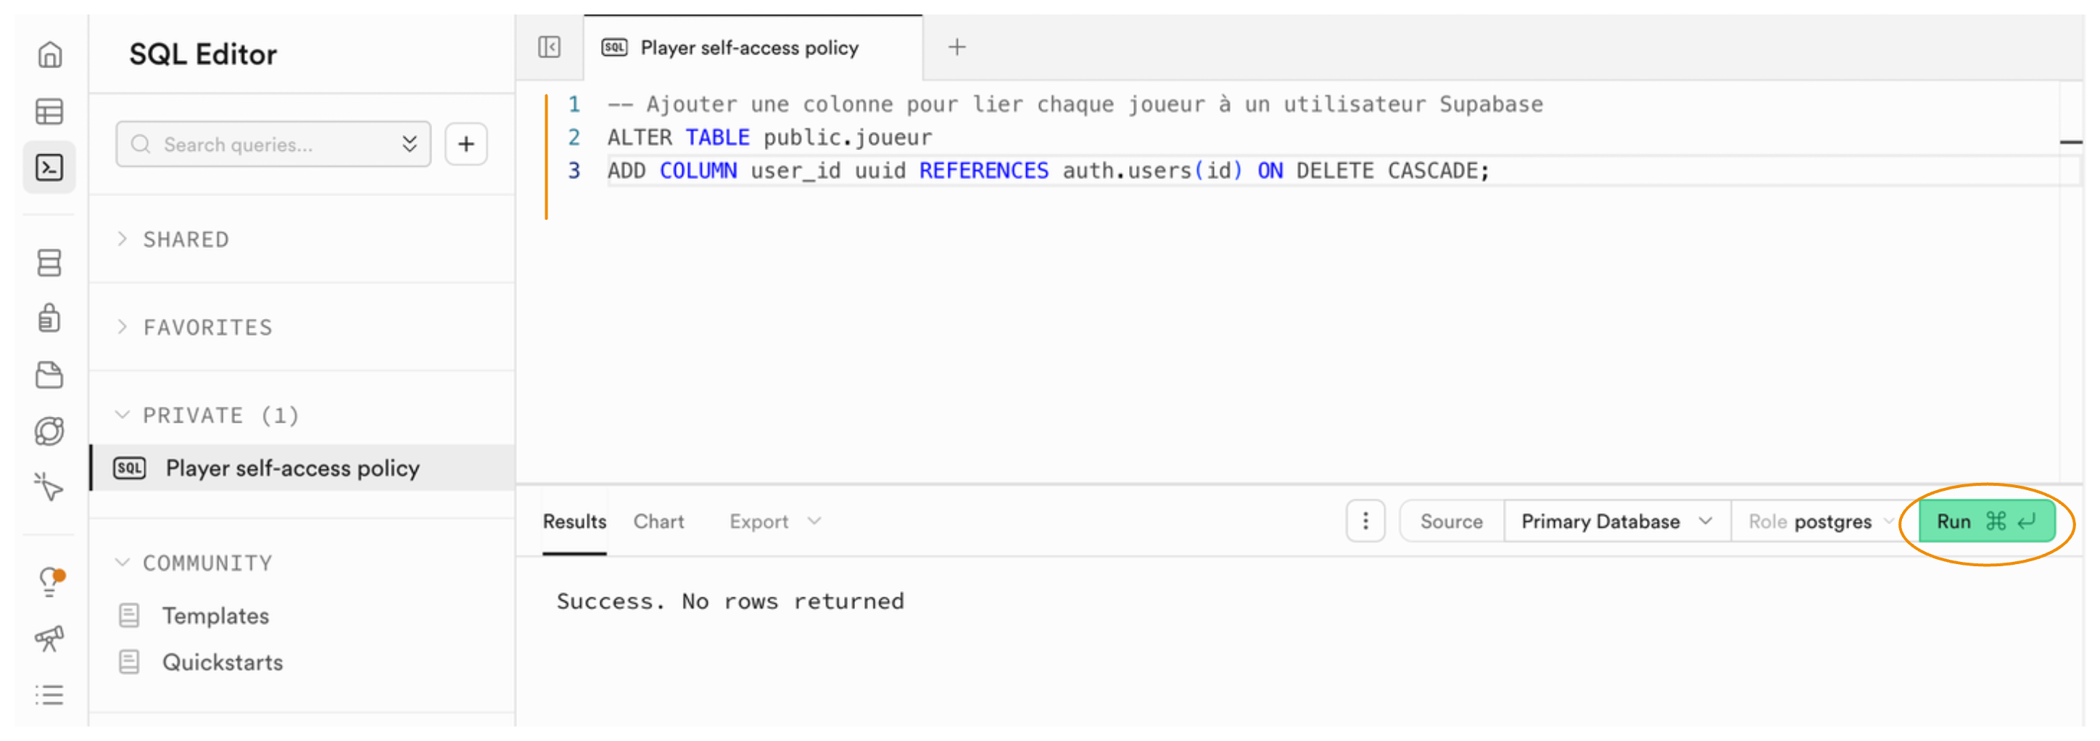Open the Storage icon in sidebar
Screen dimensions: 2100x741
(x=50, y=375)
